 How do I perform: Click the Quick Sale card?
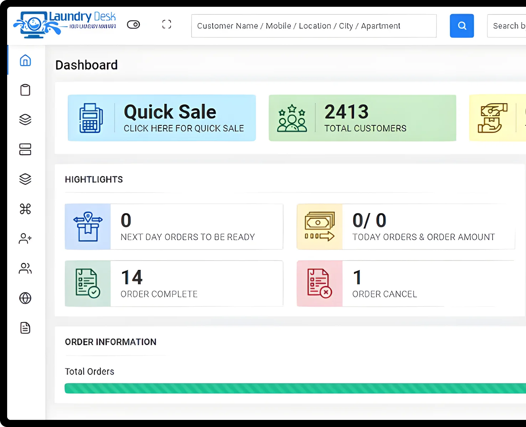[x=162, y=118]
